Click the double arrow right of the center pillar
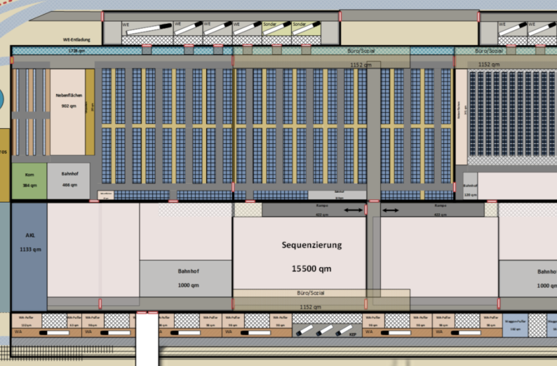The width and height of the screenshot is (557, 366). click(391, 210)
